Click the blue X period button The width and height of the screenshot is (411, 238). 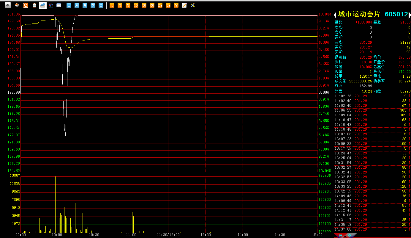click(101, 5)
